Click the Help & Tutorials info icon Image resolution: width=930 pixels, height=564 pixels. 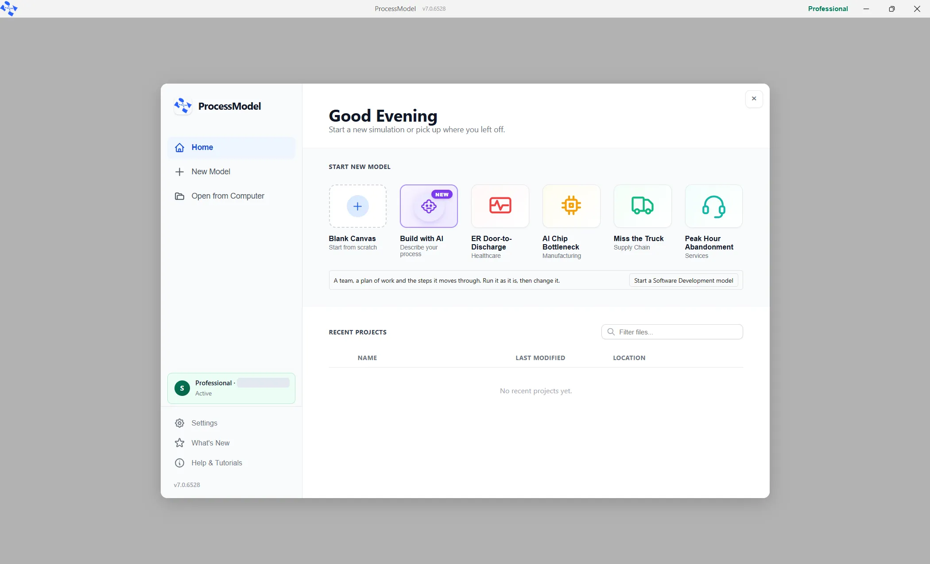tap(179, 463)
